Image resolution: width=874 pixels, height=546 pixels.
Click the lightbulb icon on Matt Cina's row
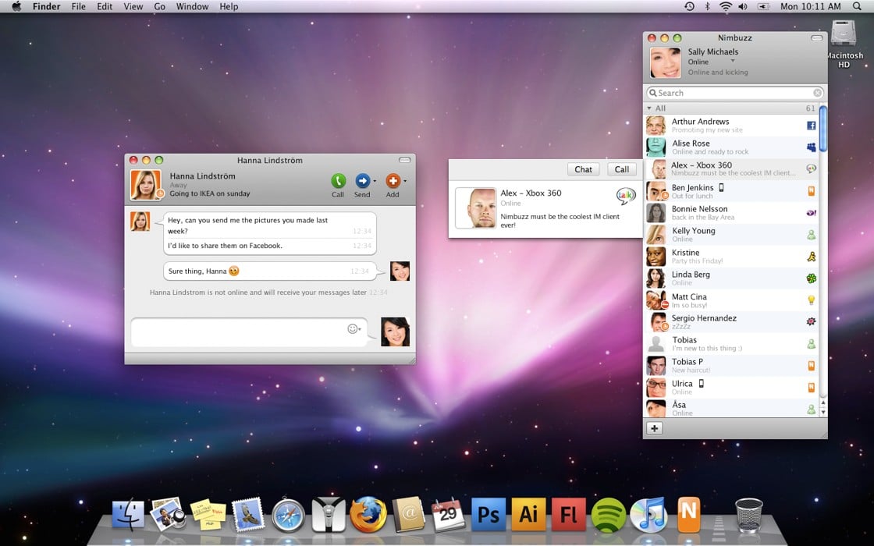click(x=811, y=300)
